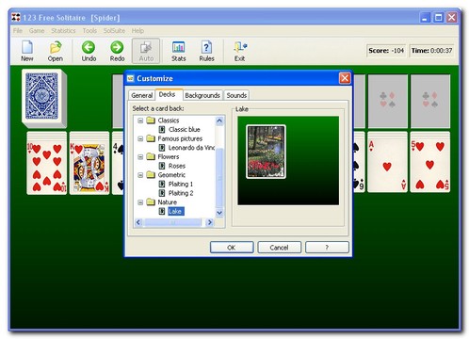
Task: Open the Statistics menu
Action: (x=63, y=30)
